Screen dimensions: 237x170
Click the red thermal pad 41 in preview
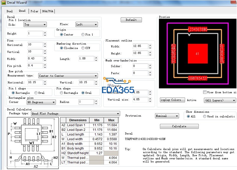coord(197,54)
